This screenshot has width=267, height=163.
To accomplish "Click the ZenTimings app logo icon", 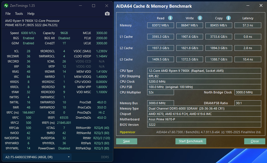I will click(x=6, y=6).
